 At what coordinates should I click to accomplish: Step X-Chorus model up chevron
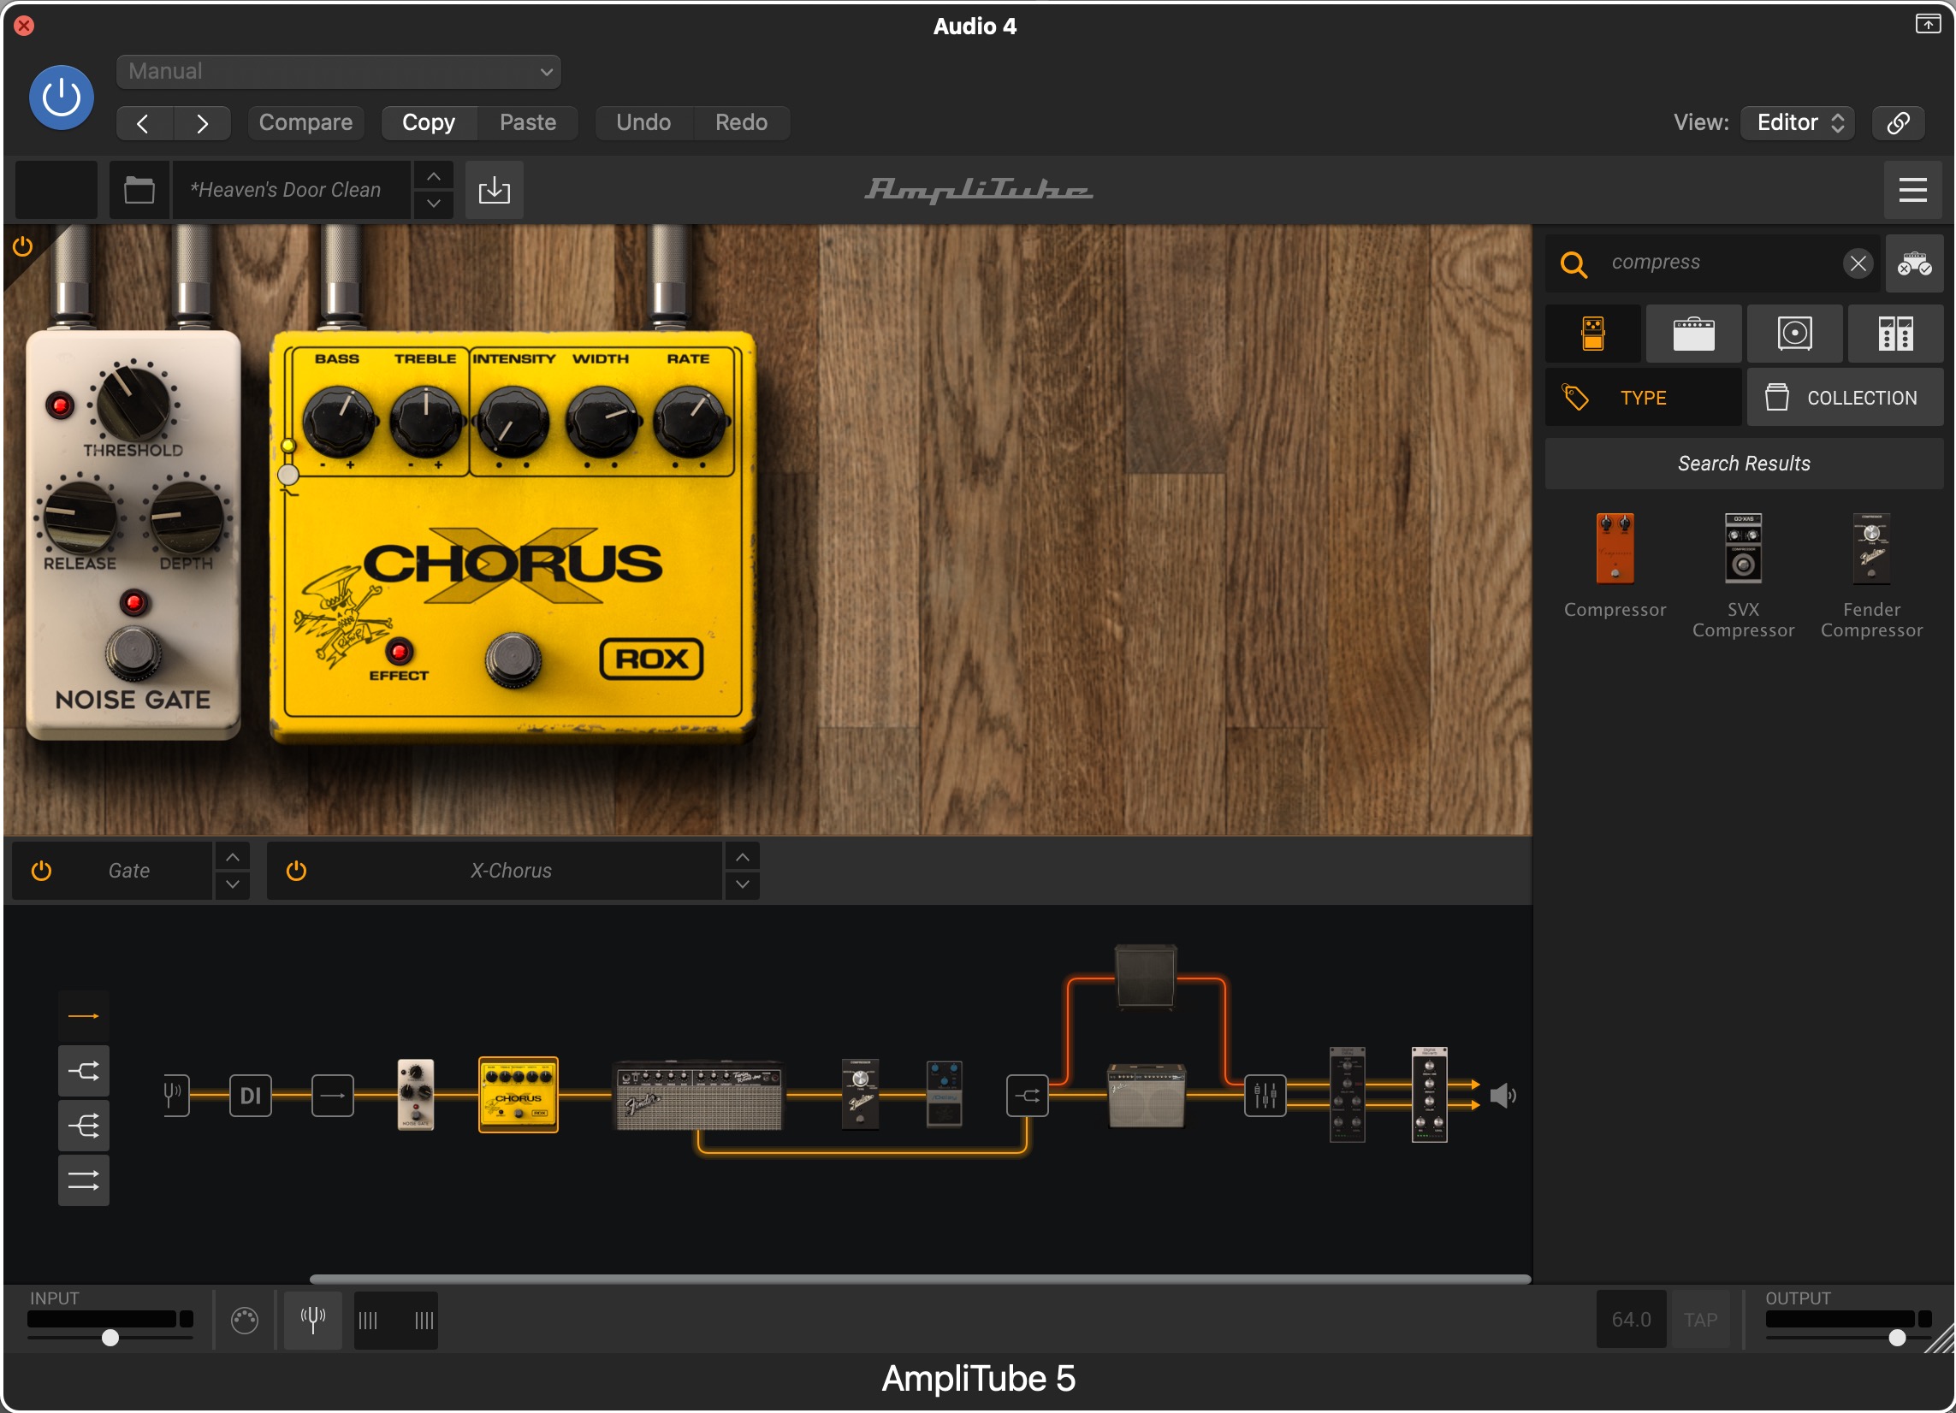point(743,858)
